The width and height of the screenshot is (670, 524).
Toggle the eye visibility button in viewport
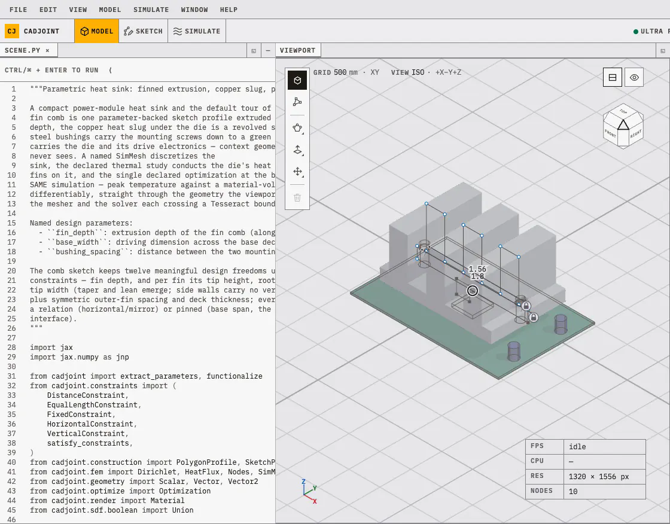634,77
